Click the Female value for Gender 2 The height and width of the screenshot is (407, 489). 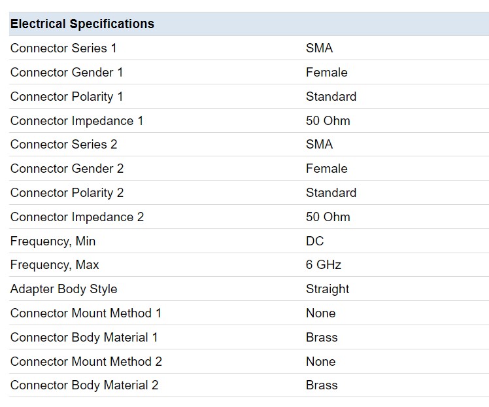click(326, 169)
